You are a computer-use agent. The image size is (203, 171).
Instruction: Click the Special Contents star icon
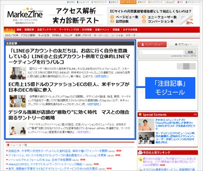(x=140, y=115)
